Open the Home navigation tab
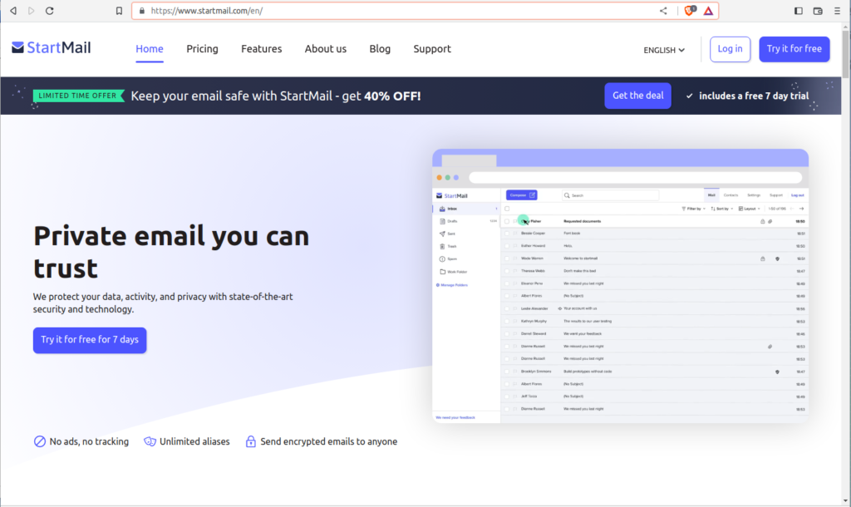Image resolution: width=851 pixels, height=507 pixels. point(150,49)
